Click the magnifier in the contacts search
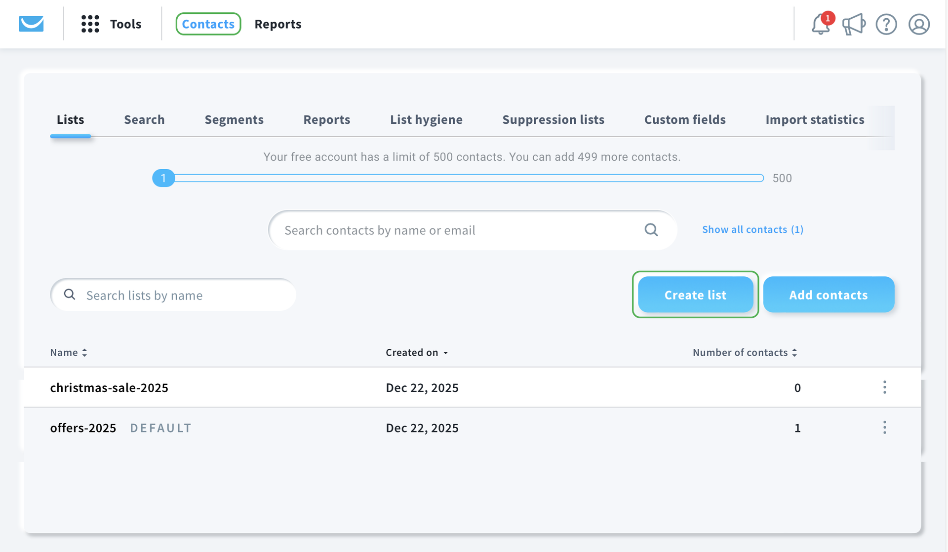The image size is (948, 552). point(651,230)
